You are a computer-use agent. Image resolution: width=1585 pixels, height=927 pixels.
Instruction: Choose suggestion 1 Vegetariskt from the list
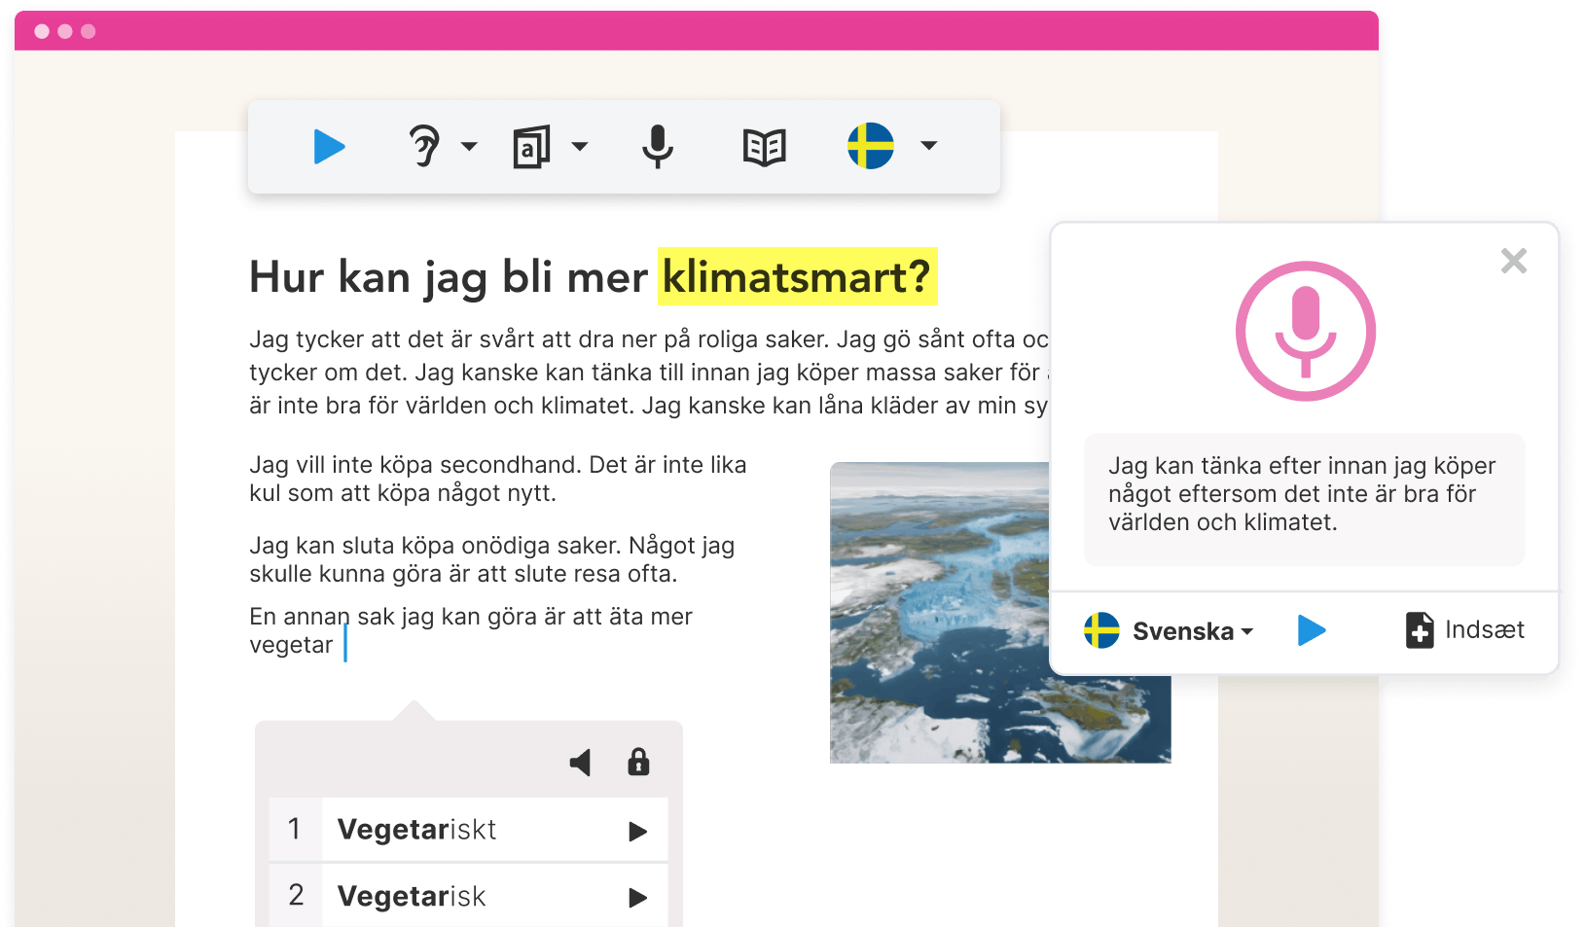[x=418, y=830]
